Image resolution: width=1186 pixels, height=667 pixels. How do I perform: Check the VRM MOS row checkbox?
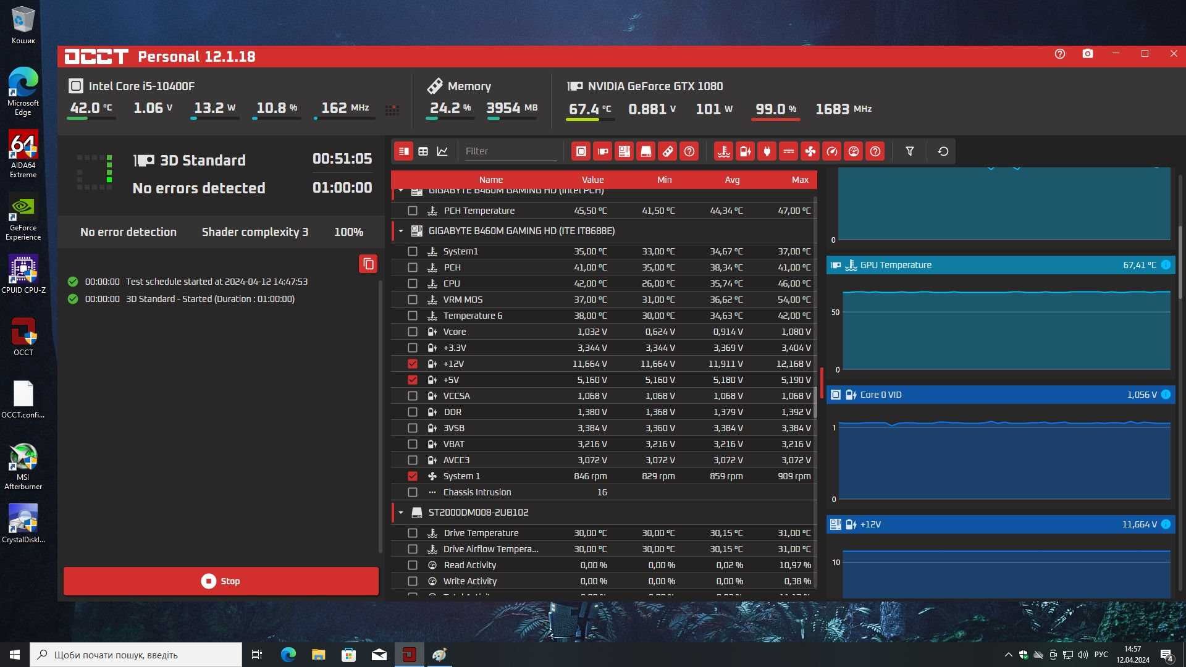(x=413, y=300)
